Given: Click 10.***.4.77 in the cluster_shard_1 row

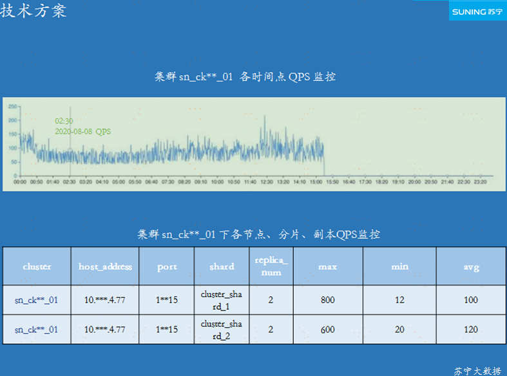Looking at the screenshot, I should (104, 300).
